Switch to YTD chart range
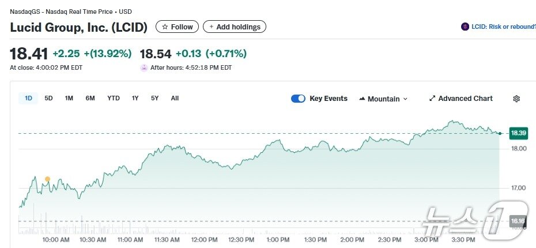Image resolution: width=536 pixels, height=248 pixels. (x=114, y=98)
